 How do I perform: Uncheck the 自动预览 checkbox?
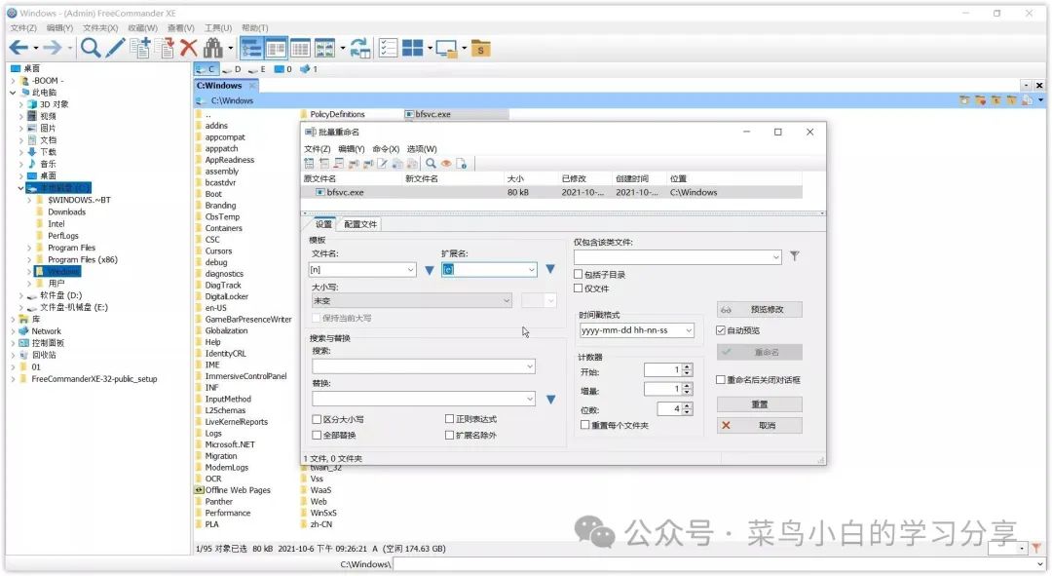pyautogui.click(x=721, y=329)
